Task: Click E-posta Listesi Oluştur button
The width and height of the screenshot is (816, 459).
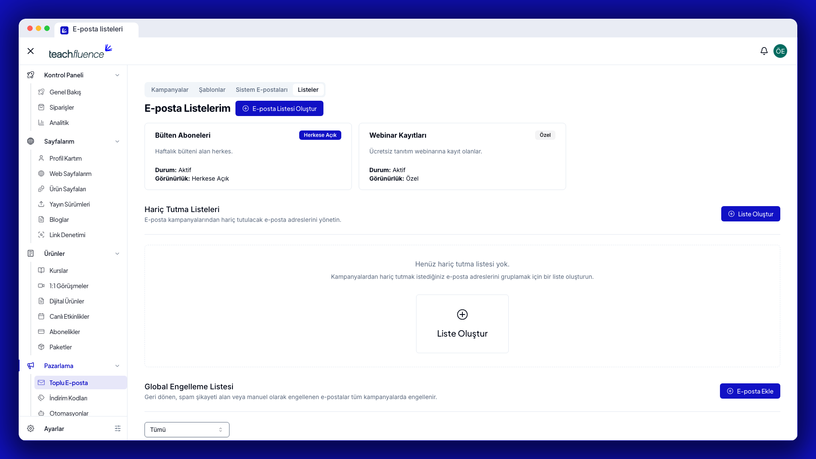Action: tap(279, 108)
